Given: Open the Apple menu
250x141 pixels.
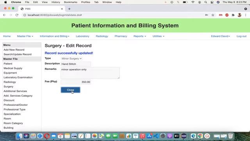Looking at the screenshot, I should (5, 2).
